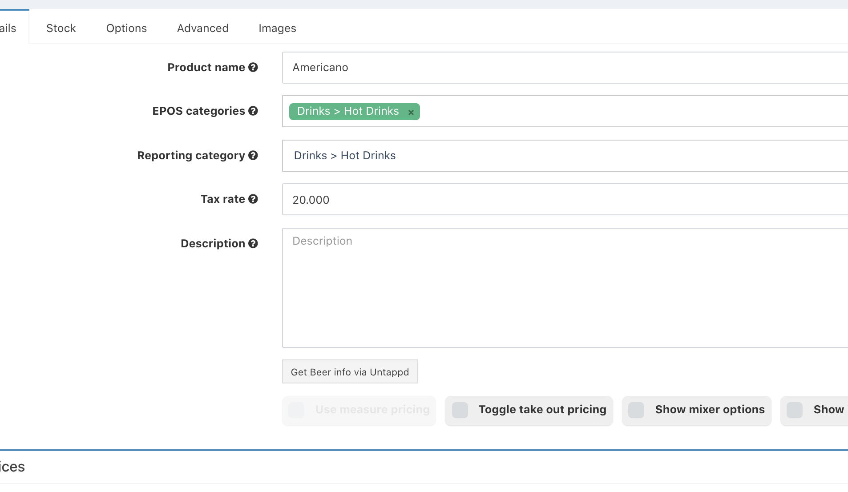Remove the Drinks > Hot Drinks category tag
This screenshot has width=848, height=492.
[x=411, y=112]
